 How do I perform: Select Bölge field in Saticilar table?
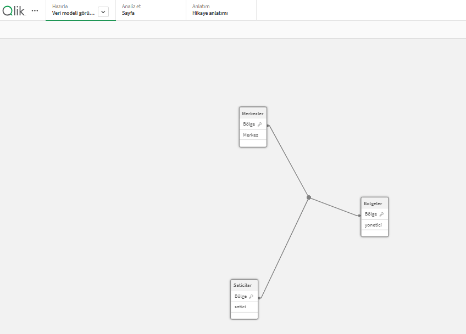click(x=241, y=297)
